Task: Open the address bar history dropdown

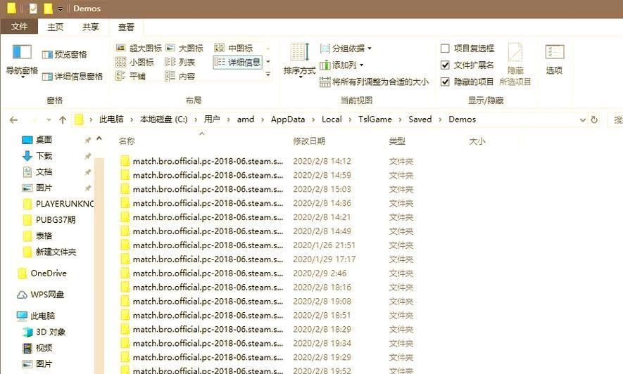Action: 582,120
